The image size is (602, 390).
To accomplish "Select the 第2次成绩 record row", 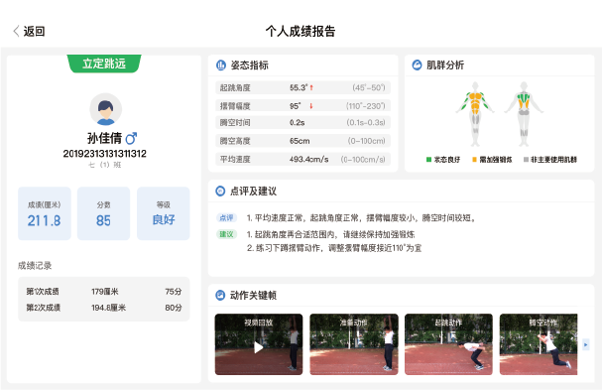I will pos(104,308).
